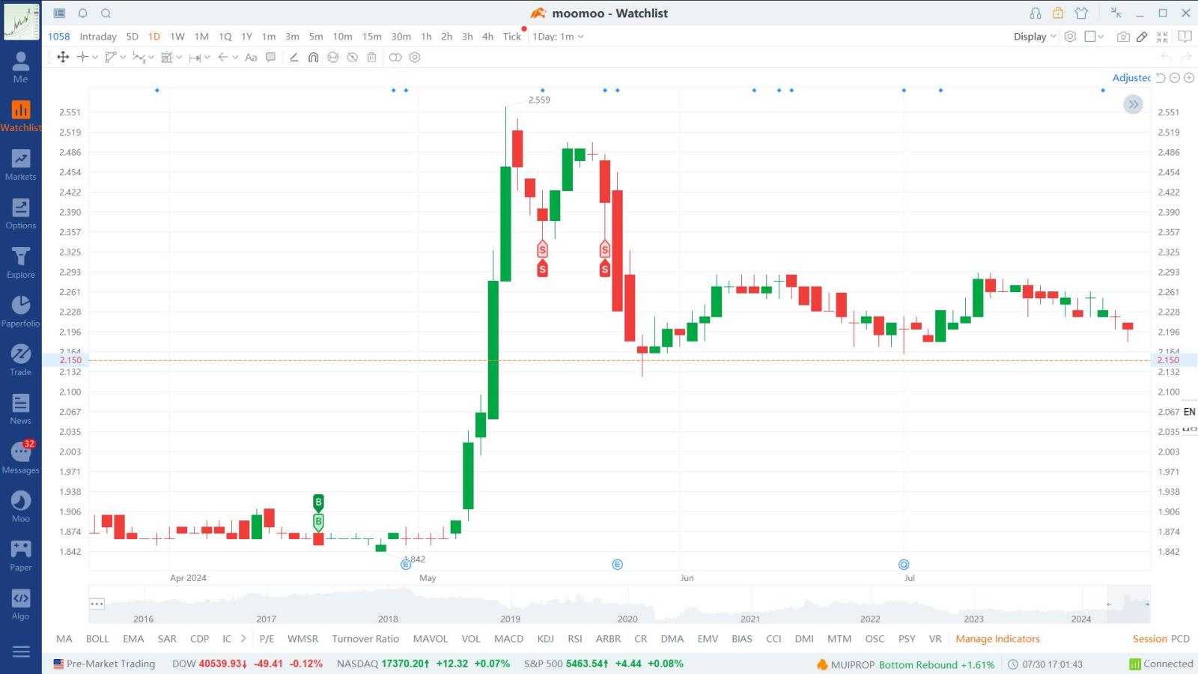Select the crosshair drawing tool

(83, 57)
